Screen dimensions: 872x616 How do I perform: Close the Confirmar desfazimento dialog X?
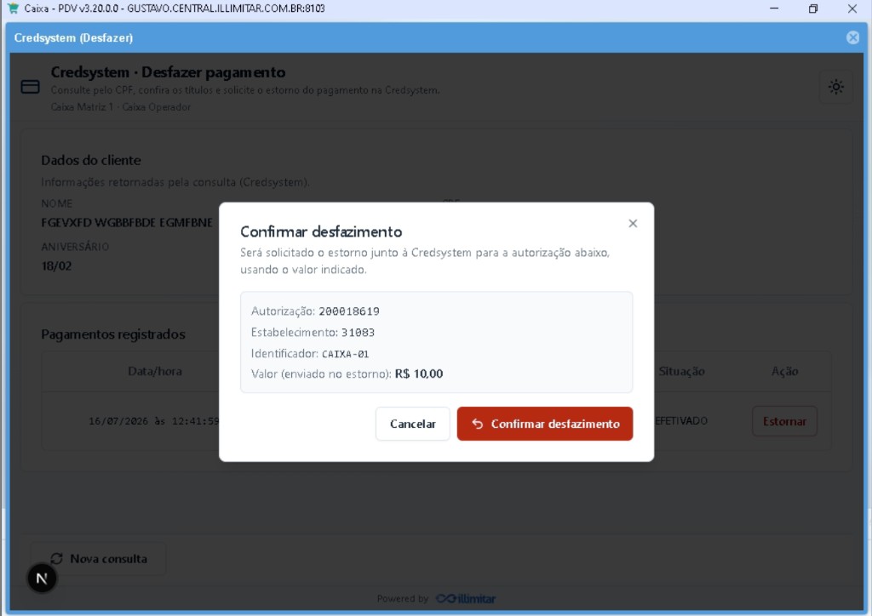click(x=633, y=223)
